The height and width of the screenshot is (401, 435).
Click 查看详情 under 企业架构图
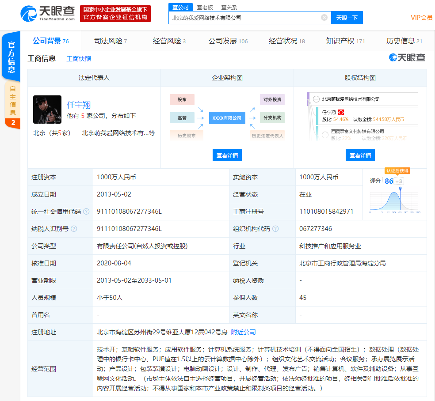pos(227,155)
